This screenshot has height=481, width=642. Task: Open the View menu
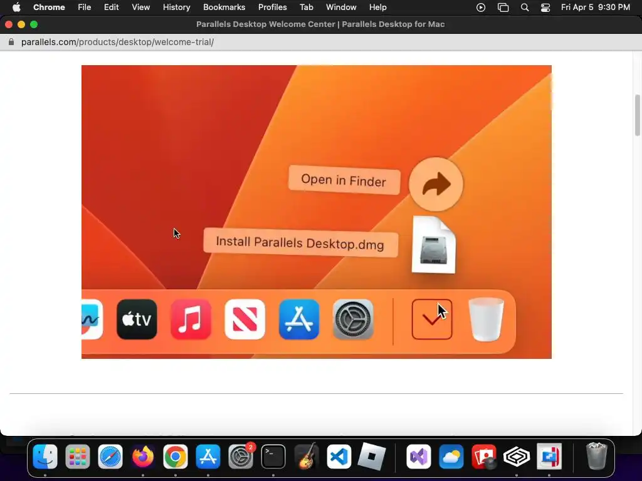click(x=140, y=8)
